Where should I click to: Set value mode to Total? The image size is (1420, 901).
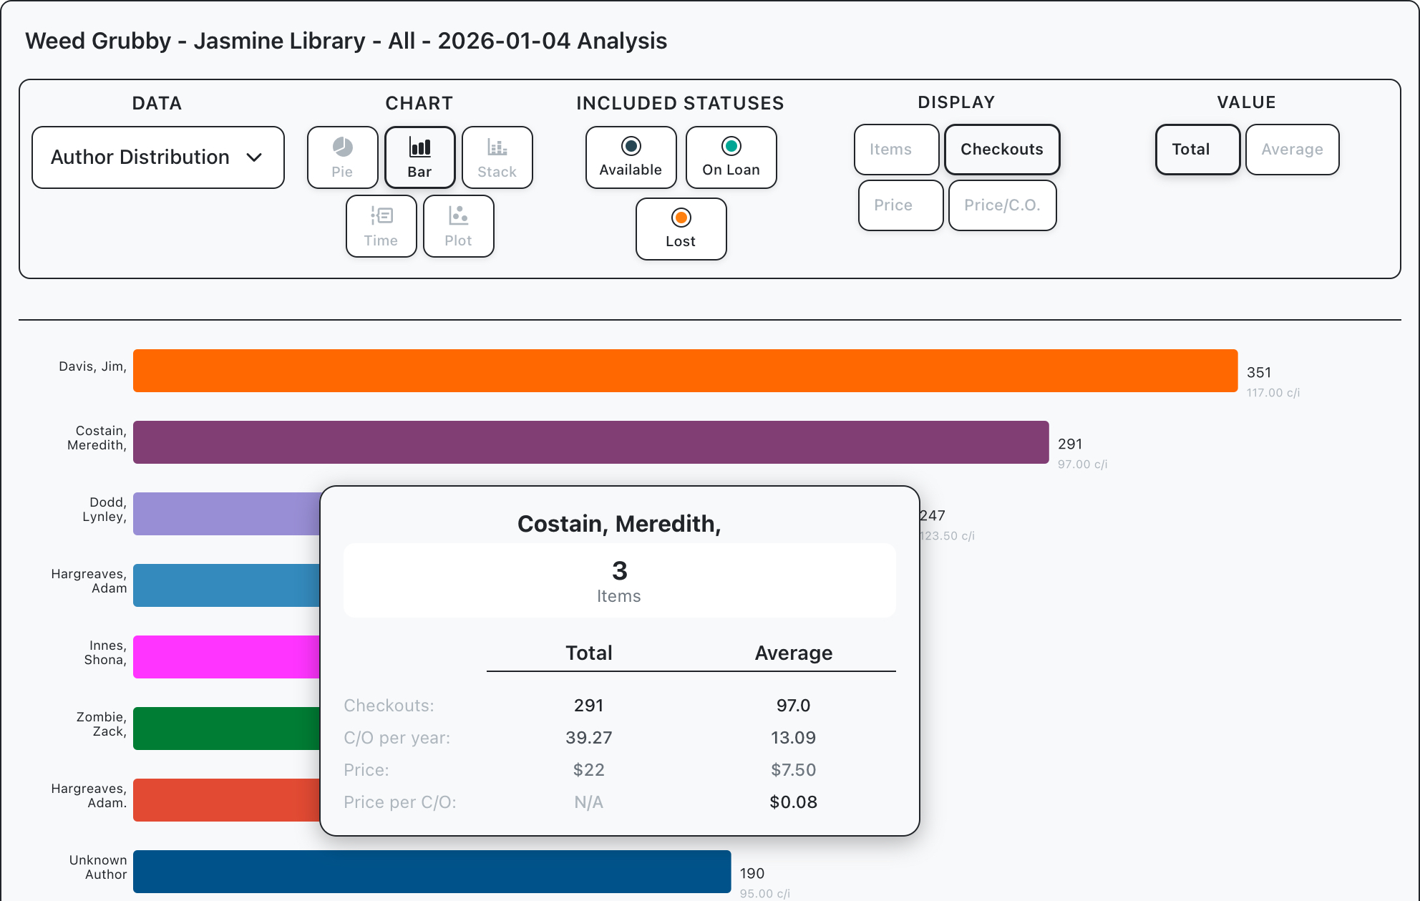pos(1197,149)
